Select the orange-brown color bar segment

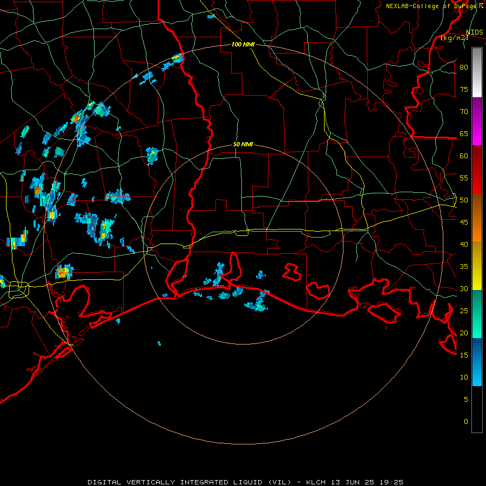coord(477,218)
